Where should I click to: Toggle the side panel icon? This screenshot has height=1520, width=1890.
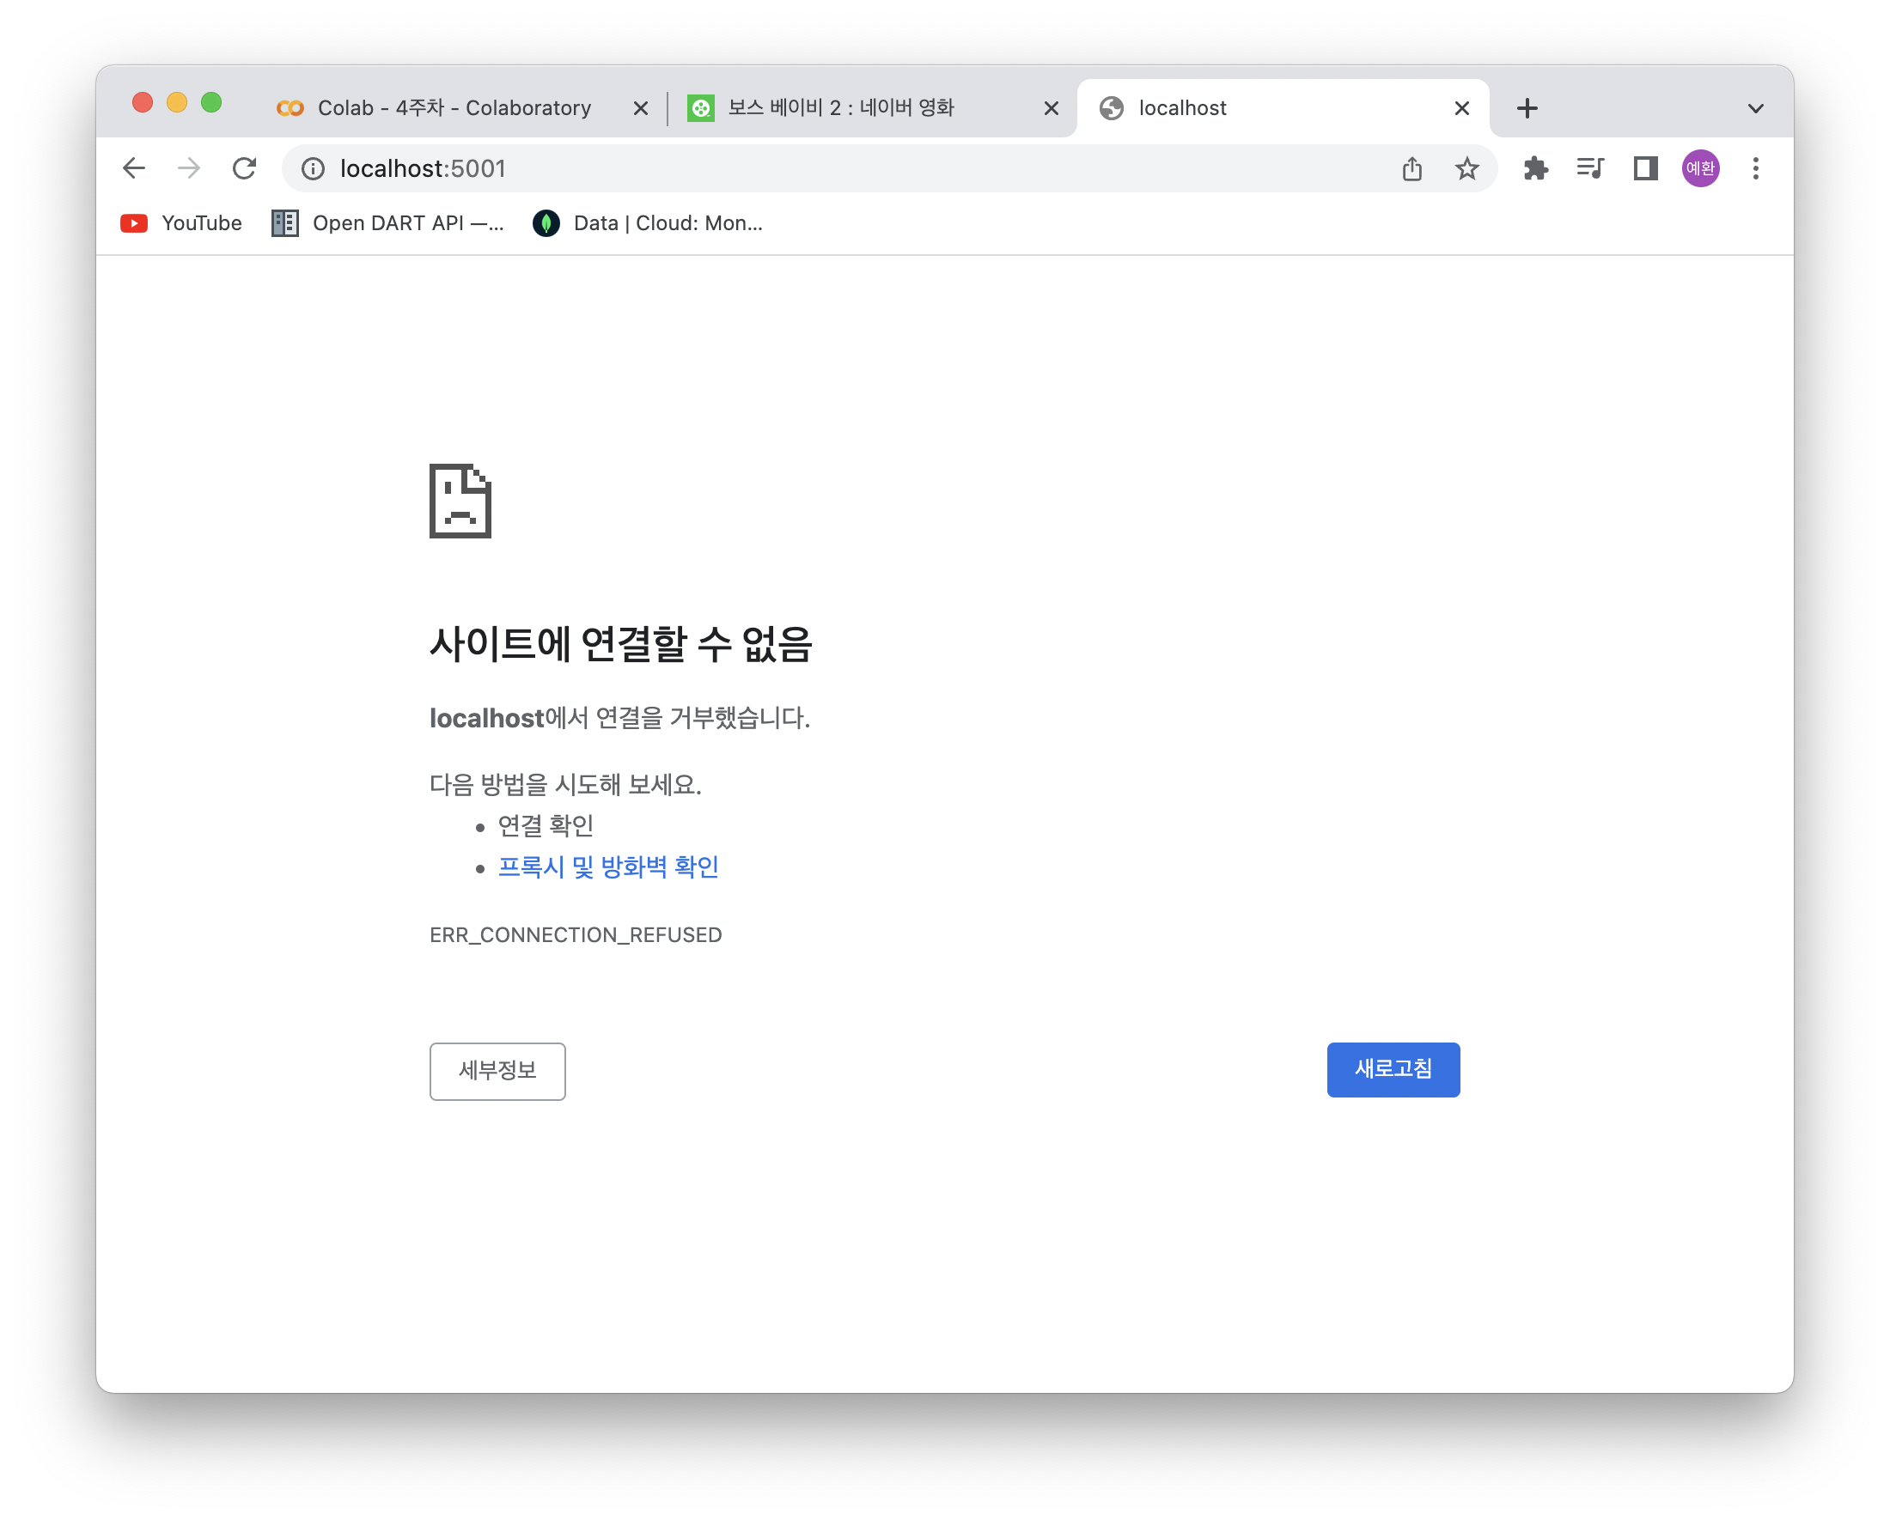click(1645, 168)
